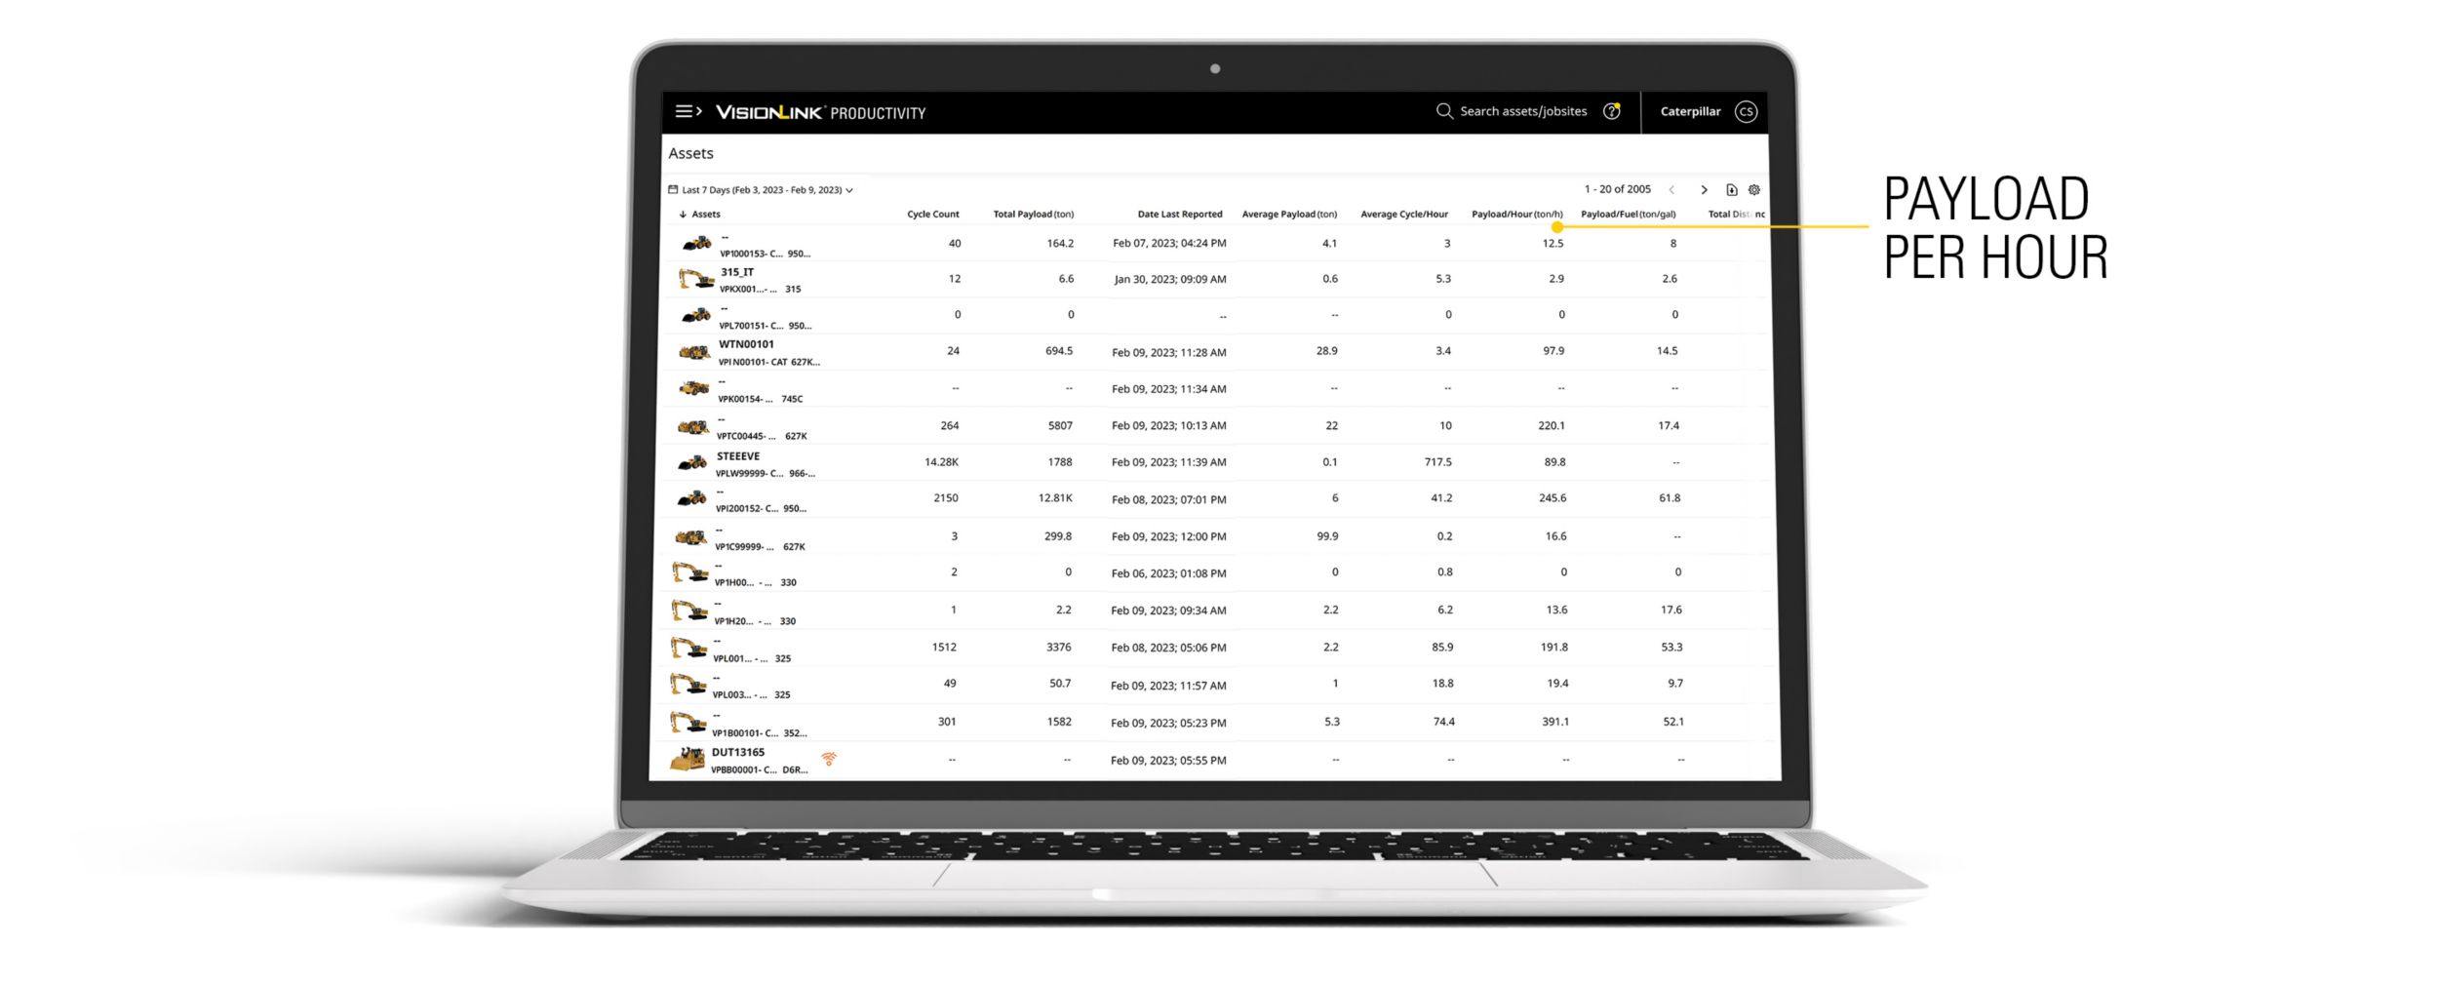Screen dimensions: 2438x985
Task: Click the excavator thumbnail for VPL001
Action: 688,648
